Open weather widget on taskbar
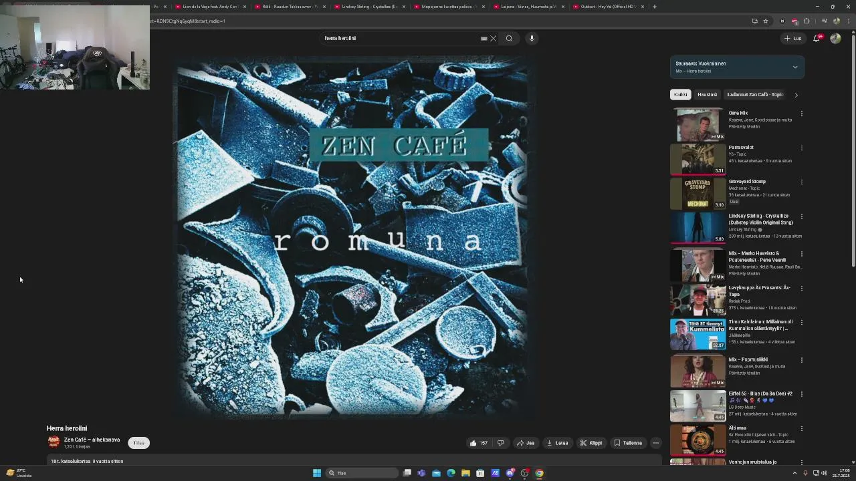 click(x=19, y=473)
